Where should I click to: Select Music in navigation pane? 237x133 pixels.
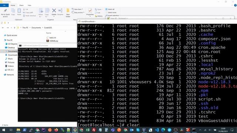pyautogui.click(x=9, y=59)
